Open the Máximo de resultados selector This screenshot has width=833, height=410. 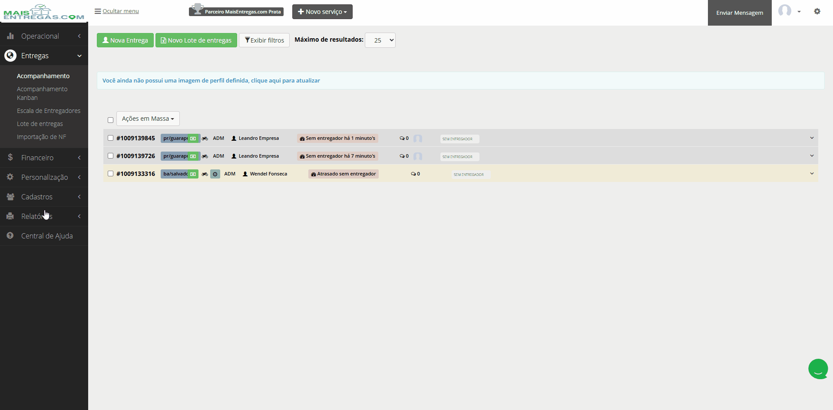tap(380, 40)
